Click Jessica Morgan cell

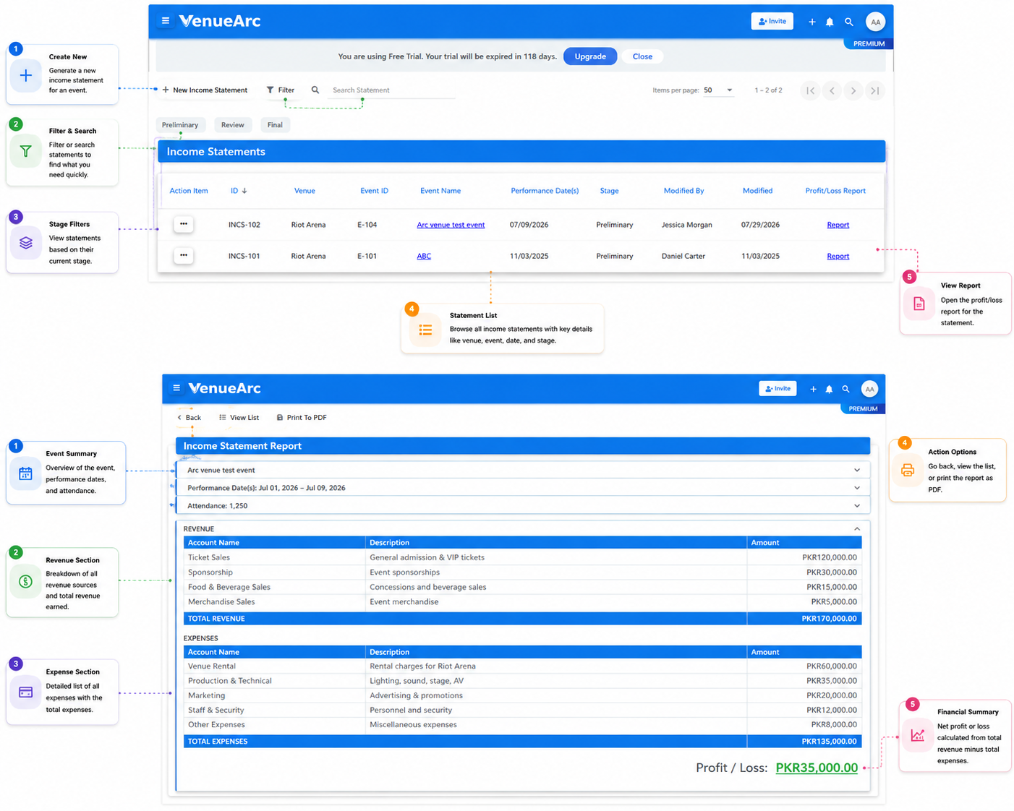686,225
